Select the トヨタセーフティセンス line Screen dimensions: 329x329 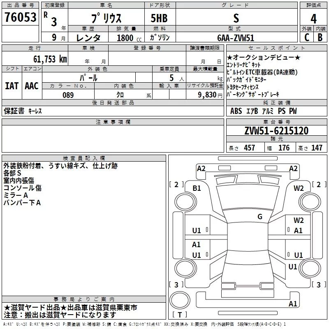243,87
